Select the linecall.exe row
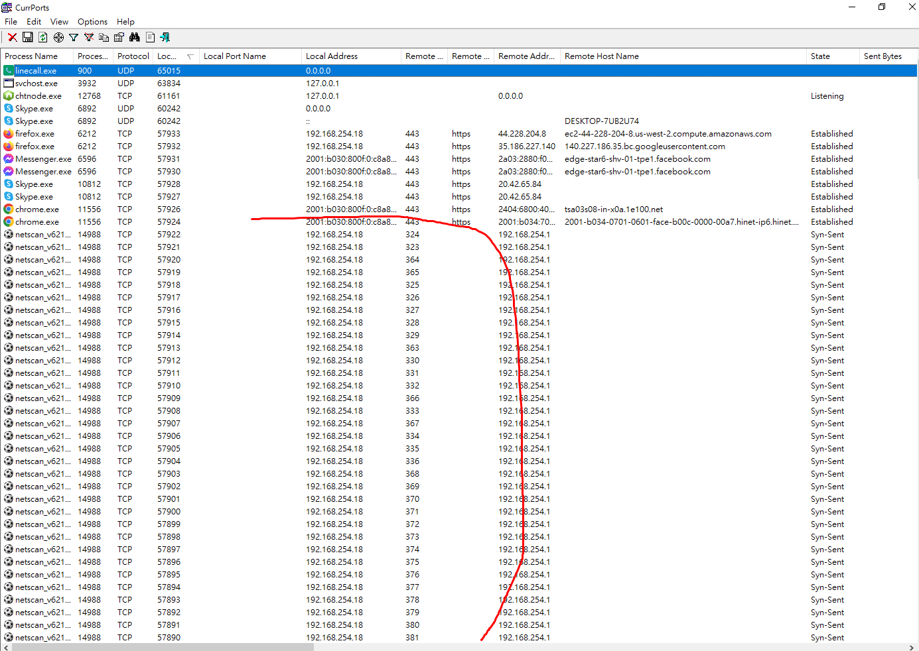Screen dimensions: 919x651 pyautogui.click(x=36, y=71)
